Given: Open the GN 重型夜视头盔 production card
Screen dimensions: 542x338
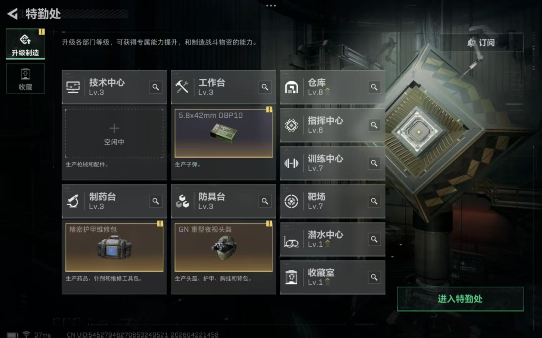Looking at the screenshot, I should coord(223,247).
